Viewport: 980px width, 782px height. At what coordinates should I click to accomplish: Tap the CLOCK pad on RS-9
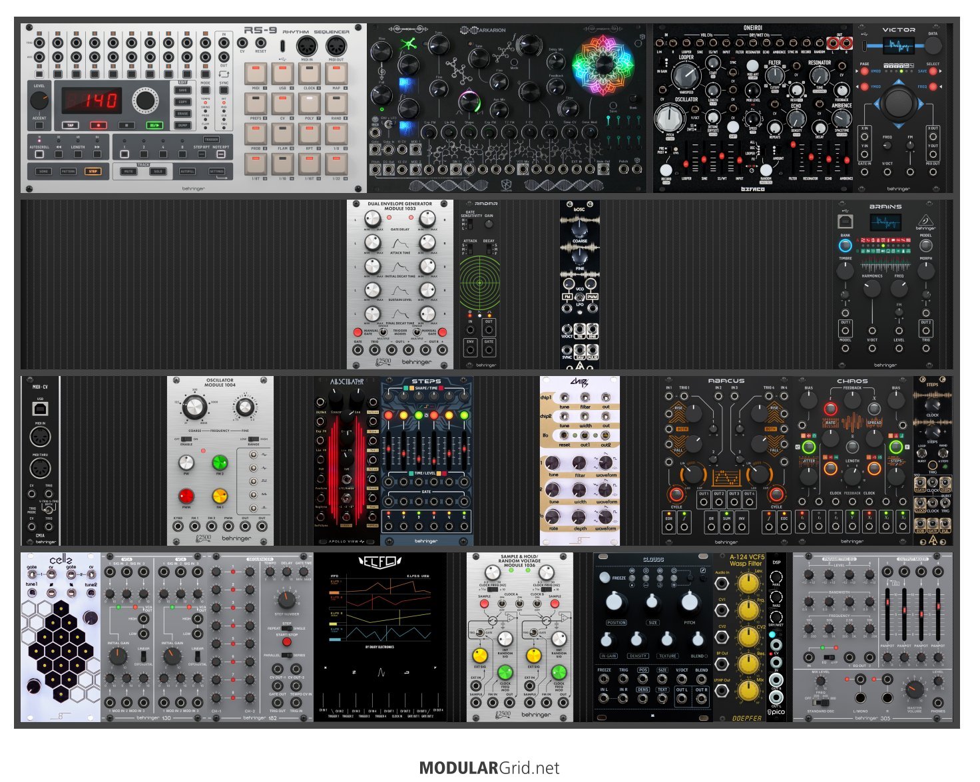pos(310,74)
